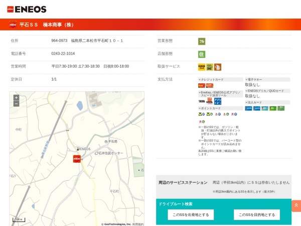
Task: Click the 周辺のサービスステーション heading
Action: pos(183,183)
